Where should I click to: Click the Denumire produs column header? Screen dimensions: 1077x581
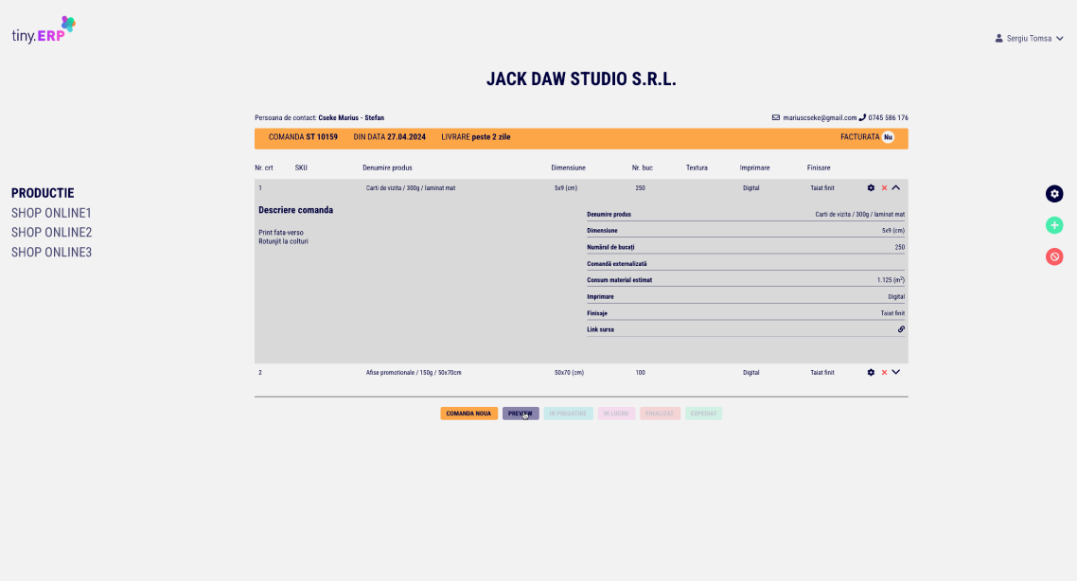387,167
